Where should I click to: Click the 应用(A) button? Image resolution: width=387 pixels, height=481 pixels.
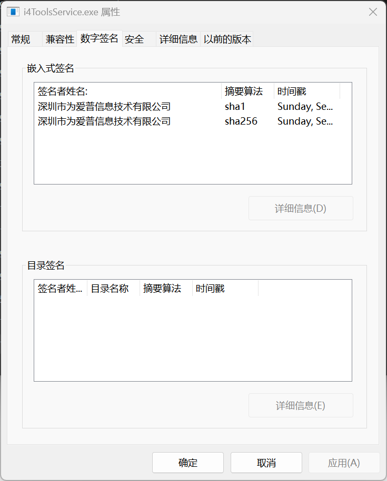(344, 463)
